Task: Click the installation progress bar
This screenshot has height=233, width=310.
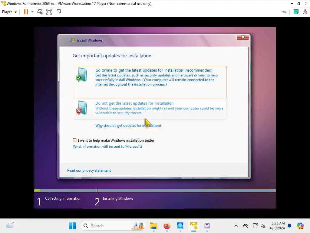Action: pos(155,191)
